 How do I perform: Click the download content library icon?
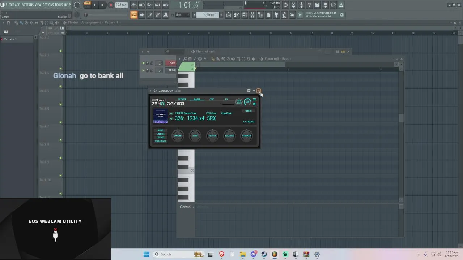tap(341, 5)
